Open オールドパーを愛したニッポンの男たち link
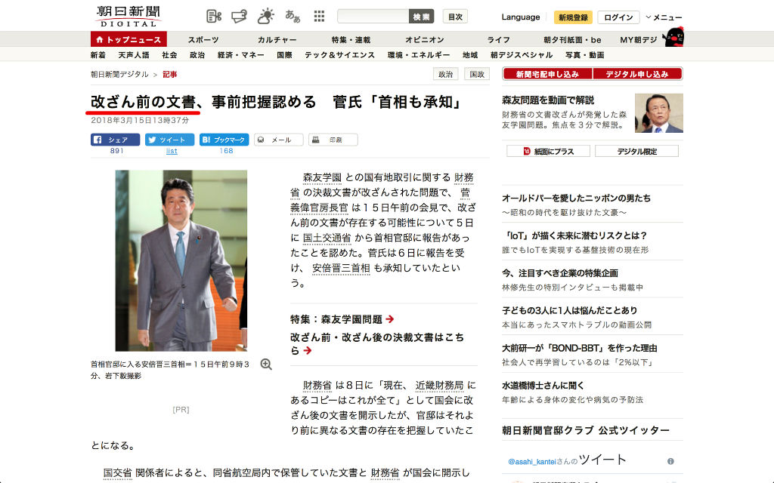Image resolution: width=774 pixels, height=483 pixels. click(576, 198)
